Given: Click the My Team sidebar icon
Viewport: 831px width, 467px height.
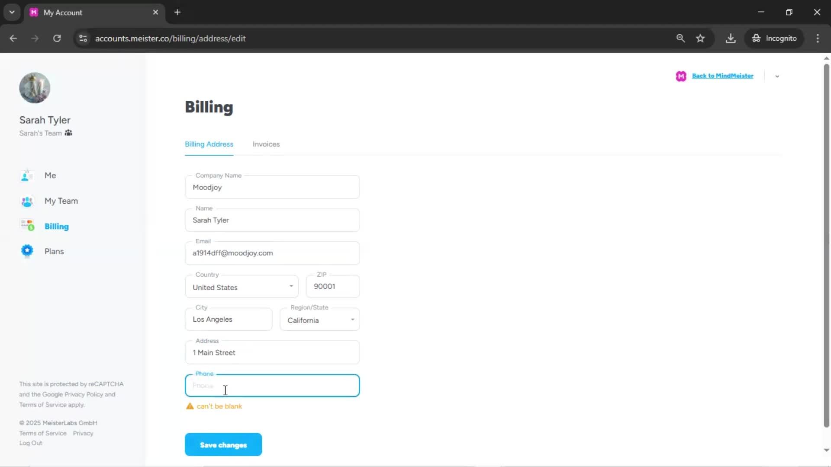Looking at the screenshot, I should tap(27, 201).
